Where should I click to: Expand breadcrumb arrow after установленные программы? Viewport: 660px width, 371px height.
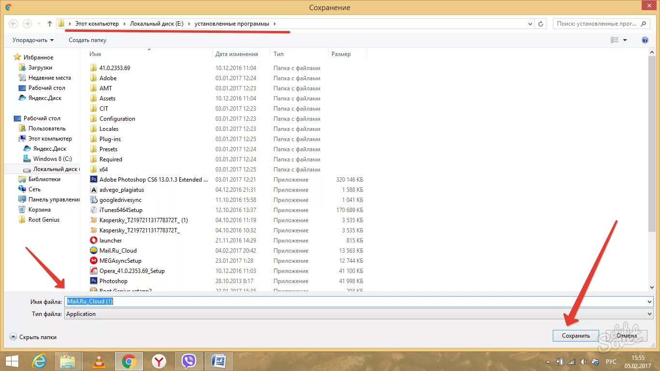[x=275, y=23]
